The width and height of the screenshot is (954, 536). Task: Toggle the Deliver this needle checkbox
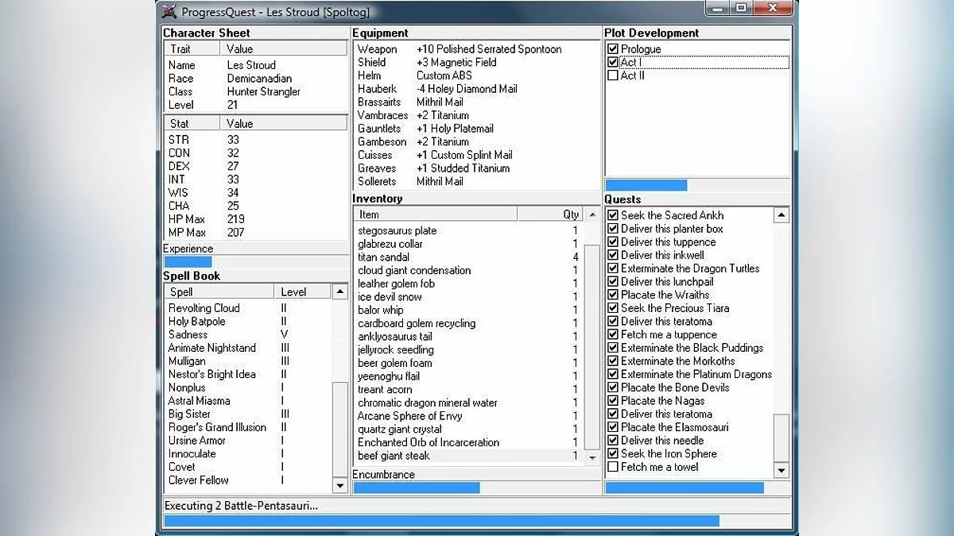point(612,441)
